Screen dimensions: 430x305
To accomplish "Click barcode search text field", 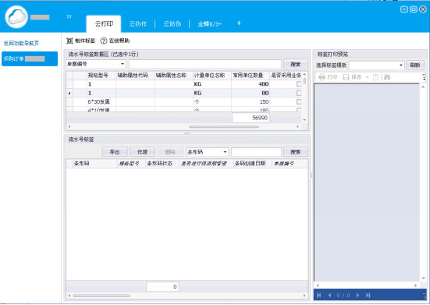I will pyautogui.click(x=256, y=152).
